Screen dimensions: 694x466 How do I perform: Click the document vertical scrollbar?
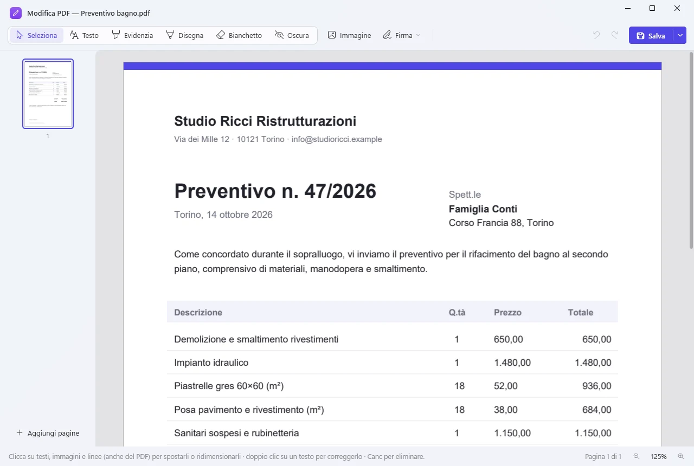(691, 150)
